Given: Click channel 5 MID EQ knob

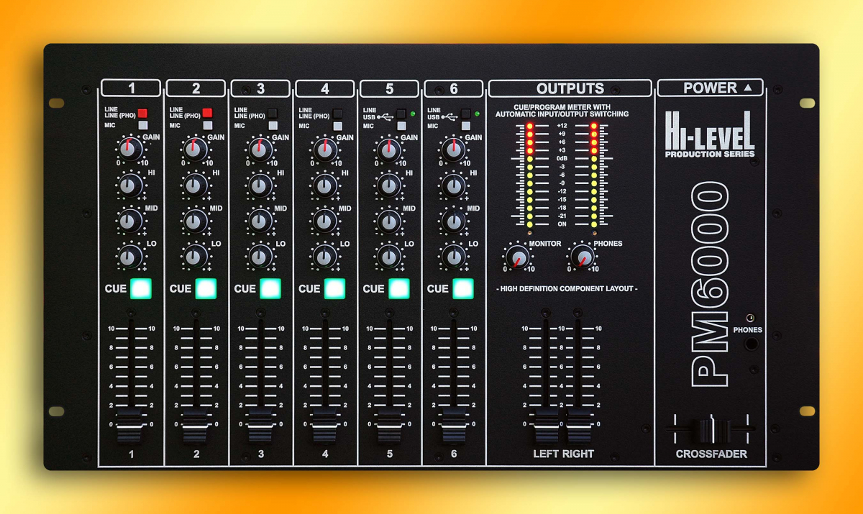Looking at the screenshot, I should point(389,221).
